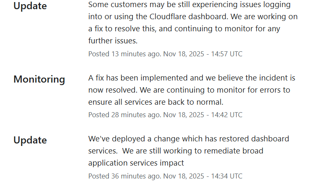The width and height of the screenshot is (322, 186).
Task: Click the "further issues." text
Action: click(x=113, y=41)
